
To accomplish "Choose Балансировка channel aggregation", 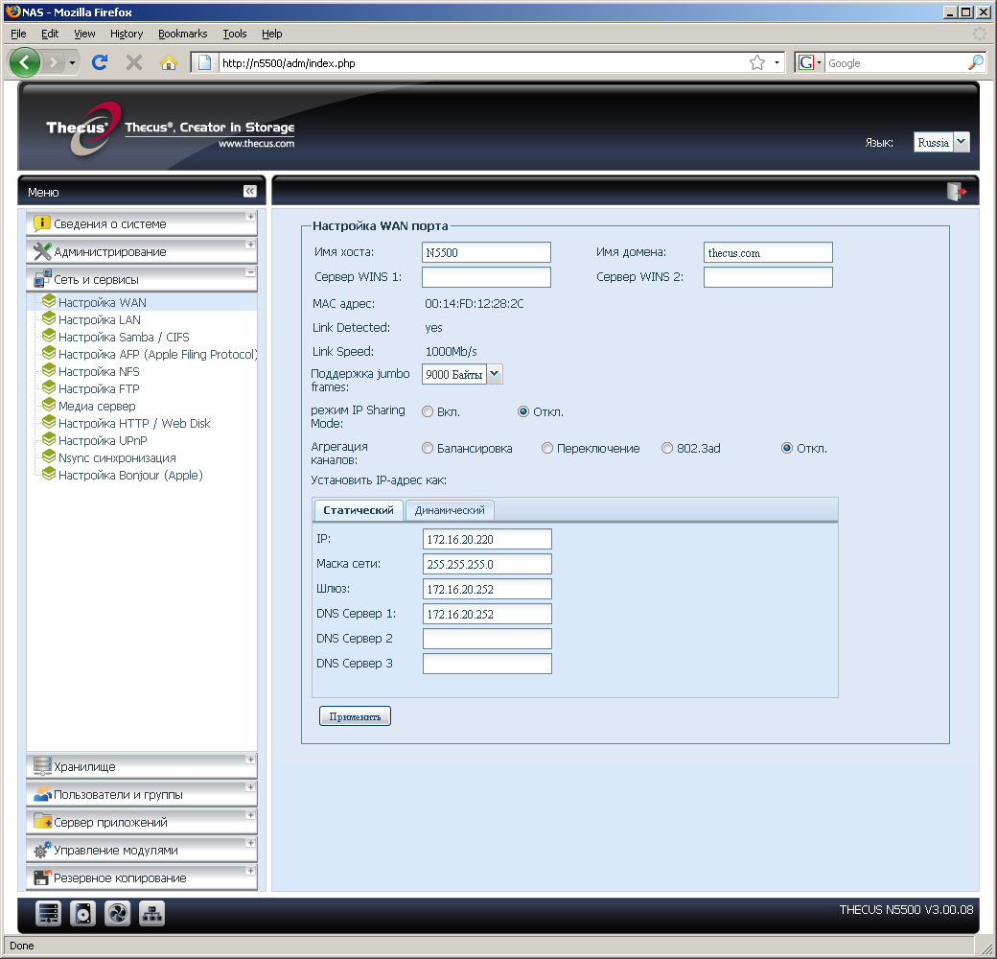I will [x=428, y=449].
